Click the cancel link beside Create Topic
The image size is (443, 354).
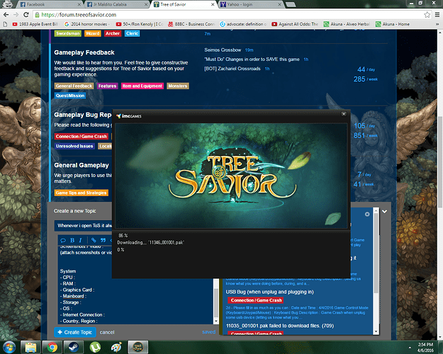pyautogui.click(x=107, y=331)
